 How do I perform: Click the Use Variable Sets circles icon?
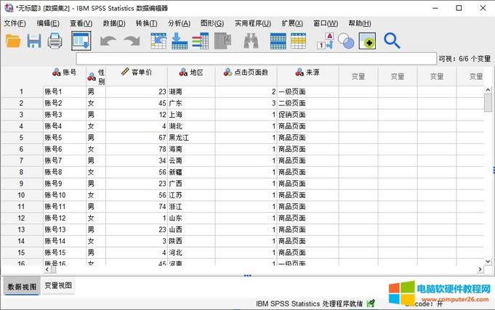(347, 41)
